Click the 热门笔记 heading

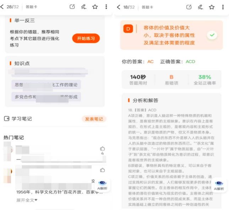[13, 138]
